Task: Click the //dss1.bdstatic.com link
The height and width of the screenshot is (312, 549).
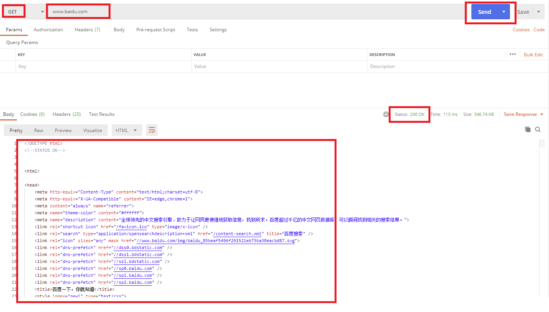Action: [138, 254]
